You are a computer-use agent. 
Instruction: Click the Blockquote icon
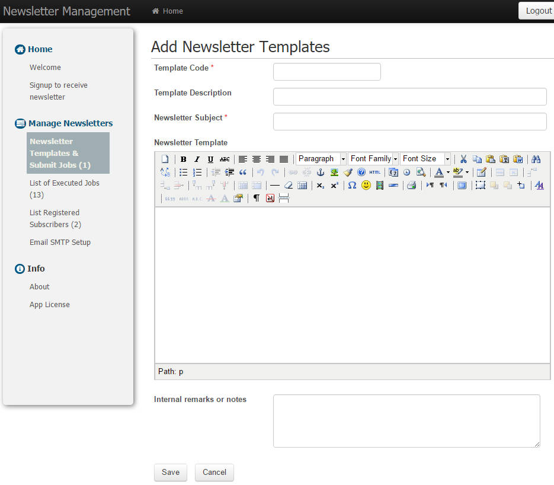tap(243, 172)
